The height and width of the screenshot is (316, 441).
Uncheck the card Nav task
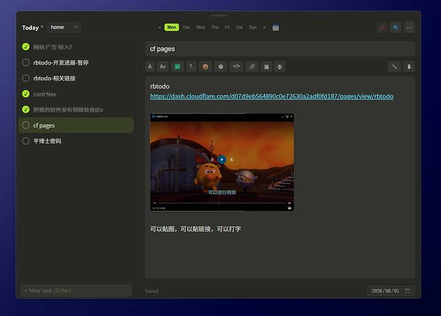pos(26,93)
